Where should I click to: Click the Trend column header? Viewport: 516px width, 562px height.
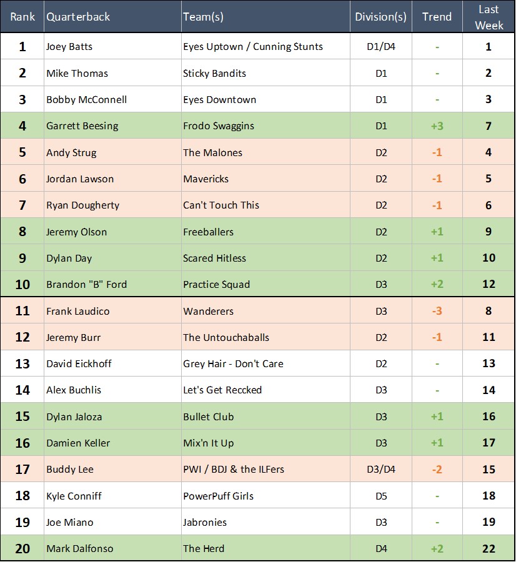click(437, 17)
